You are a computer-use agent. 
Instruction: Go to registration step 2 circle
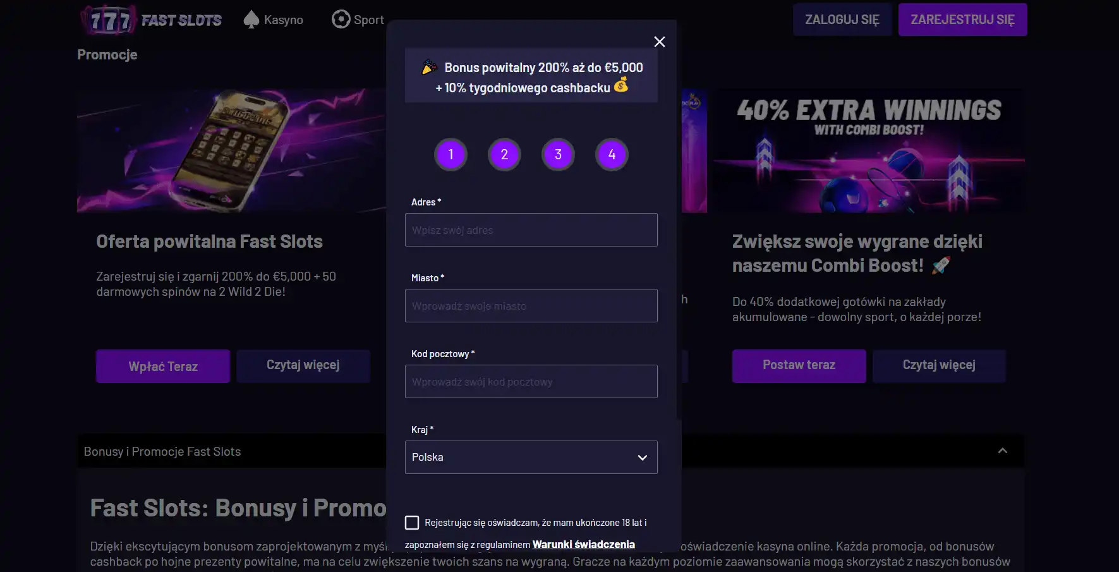coord(504,154)
